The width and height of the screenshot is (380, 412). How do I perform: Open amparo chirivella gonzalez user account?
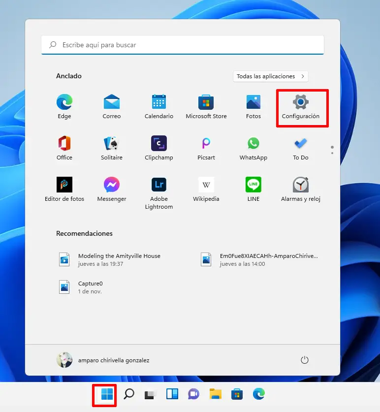pyautogui.click(x=103, y=360)
